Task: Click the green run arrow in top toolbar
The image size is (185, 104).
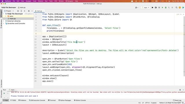Action: (162, 8)
